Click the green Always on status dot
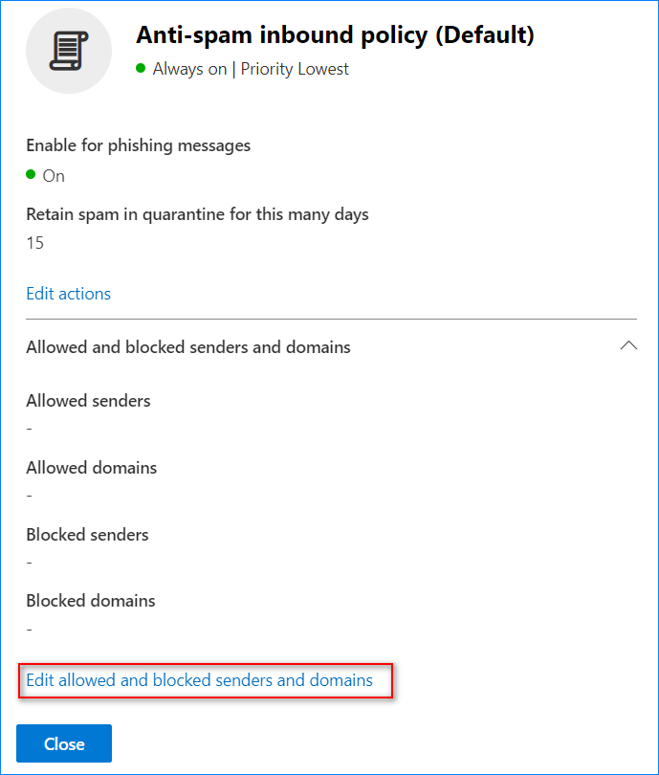 coord(141,68)
